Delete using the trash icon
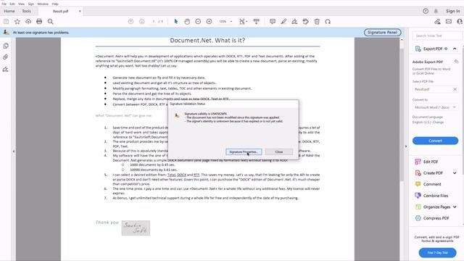The height and width of the screenshot is (261, 464). click(x=317, y=22)
